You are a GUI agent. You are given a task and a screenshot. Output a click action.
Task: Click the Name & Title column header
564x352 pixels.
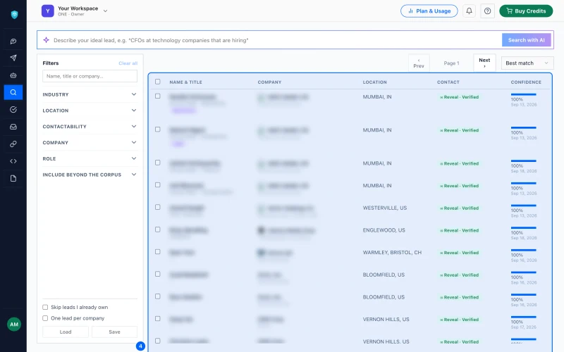point(185,82)
